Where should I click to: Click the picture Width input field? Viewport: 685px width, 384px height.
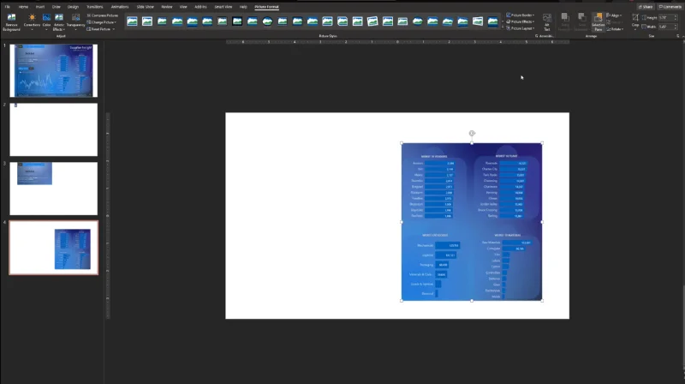pyautogui.click(x=667, y=27)
